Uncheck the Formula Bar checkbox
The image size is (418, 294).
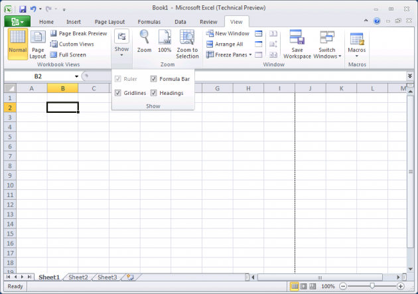pos(153,79)
